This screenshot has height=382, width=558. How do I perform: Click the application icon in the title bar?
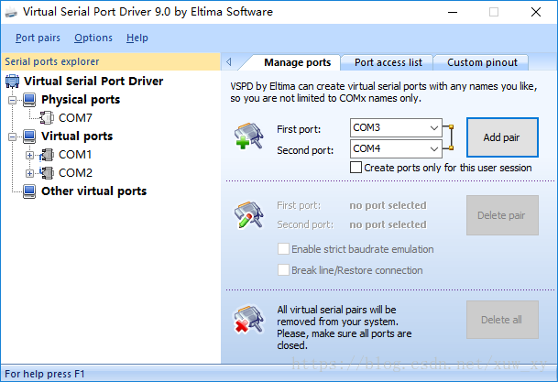11,12
